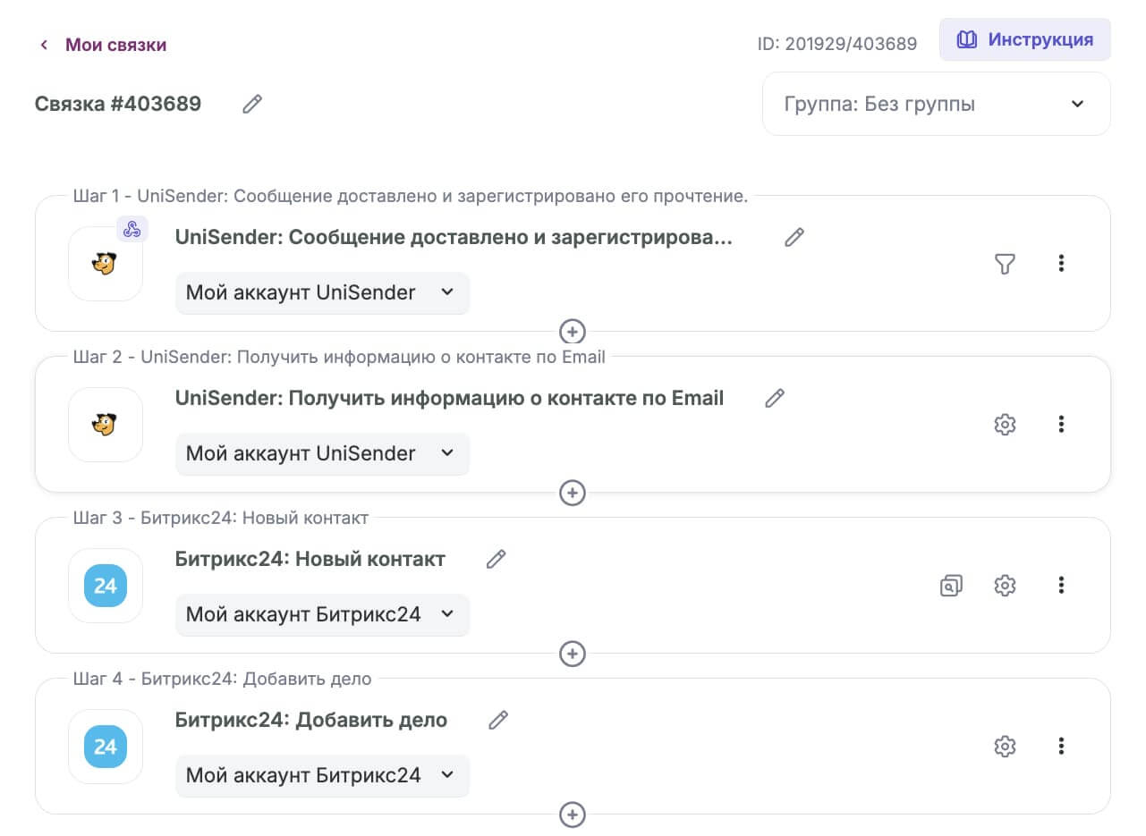Expand the Мой аккаунт Битрикс24 dropdown in Шаг 3
The image size is (1146, 836).
[322, 614]
